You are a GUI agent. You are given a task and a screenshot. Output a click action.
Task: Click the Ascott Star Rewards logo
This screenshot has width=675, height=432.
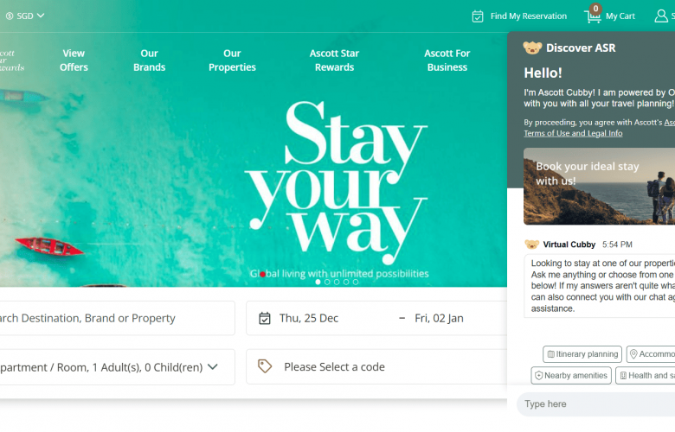(x=11, y=60)
